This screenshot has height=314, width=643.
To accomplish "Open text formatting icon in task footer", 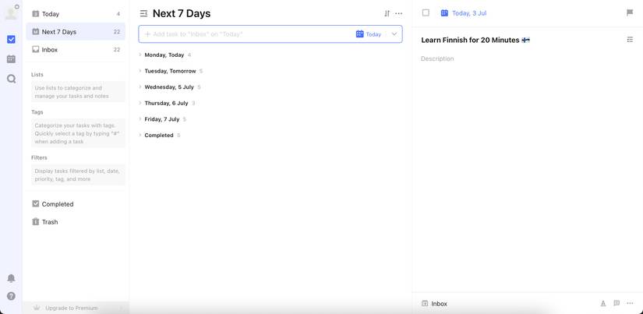I will coord(603,303).
